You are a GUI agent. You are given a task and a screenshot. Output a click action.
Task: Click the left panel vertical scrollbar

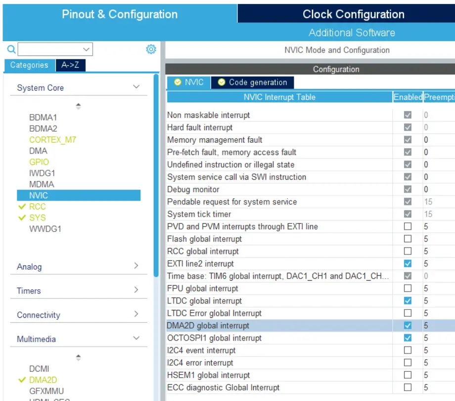pyautogui.click(x=156, y=173)
